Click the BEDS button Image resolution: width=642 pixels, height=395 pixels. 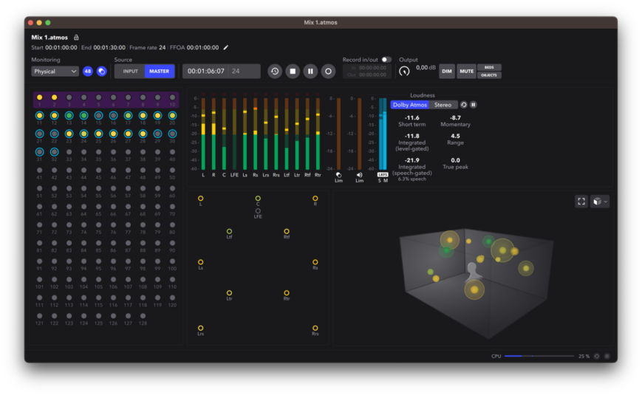point(489,68)
